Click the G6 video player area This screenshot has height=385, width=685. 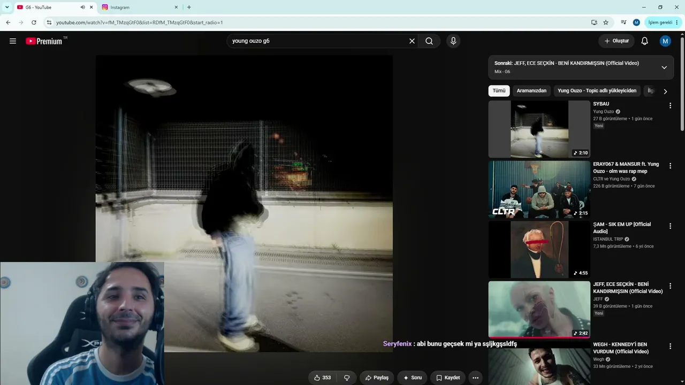(244, 203)
